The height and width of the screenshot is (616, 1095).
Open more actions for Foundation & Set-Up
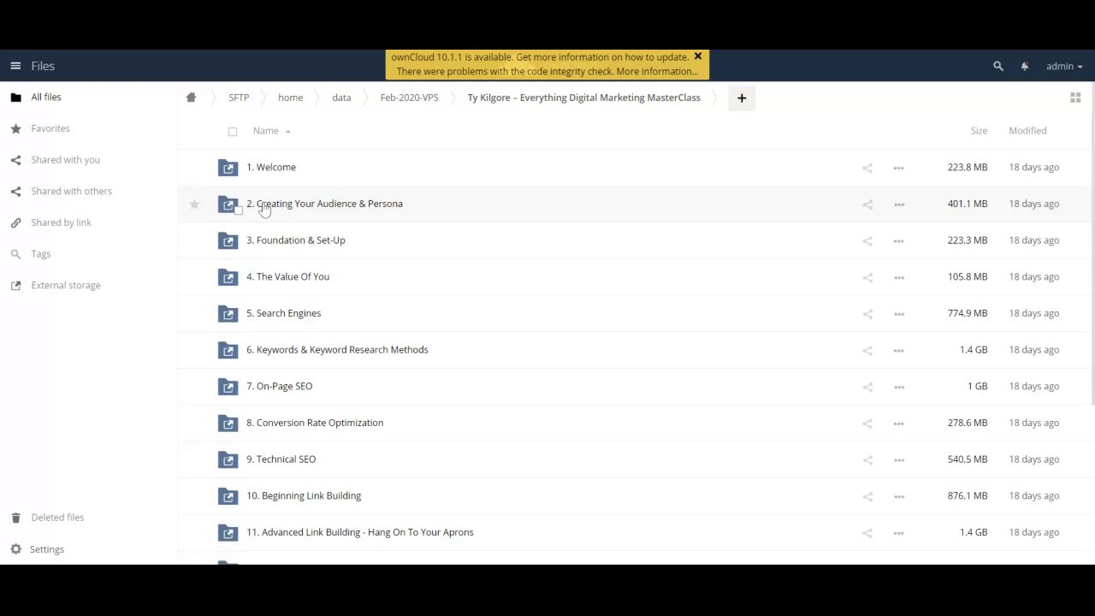click(x=898, y=241)
